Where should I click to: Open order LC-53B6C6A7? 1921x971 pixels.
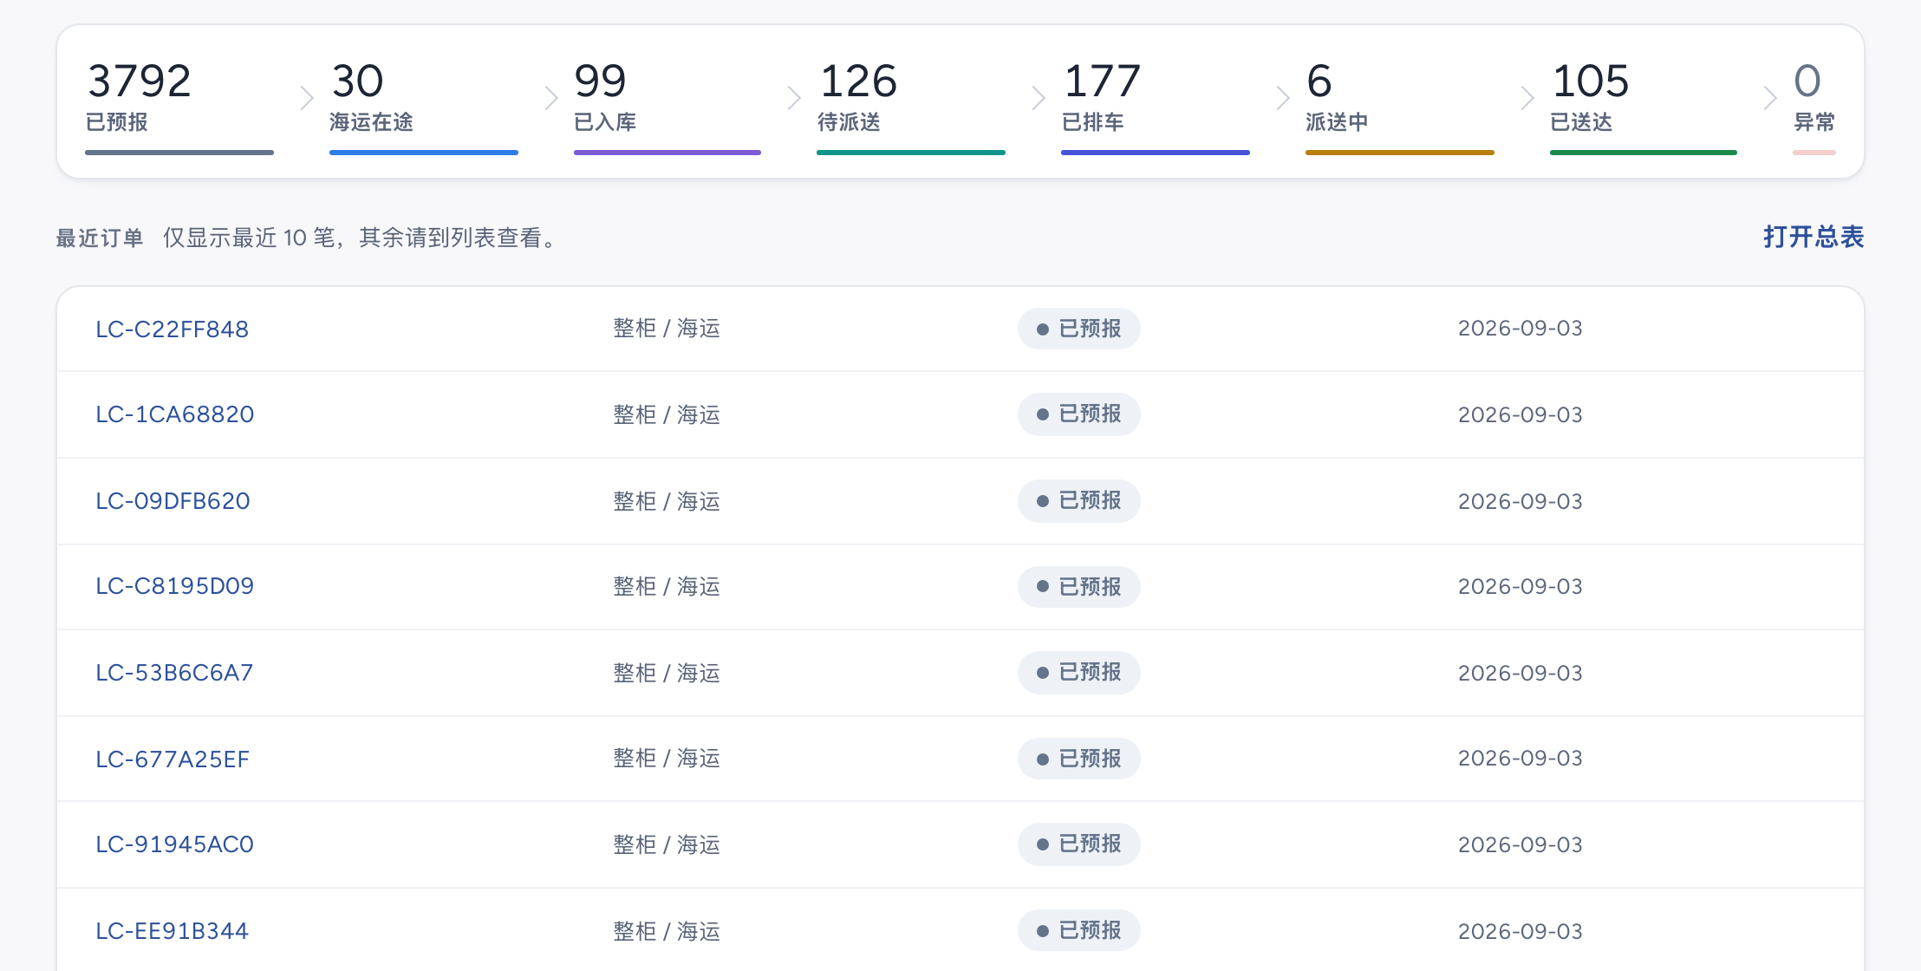[174, 673]
